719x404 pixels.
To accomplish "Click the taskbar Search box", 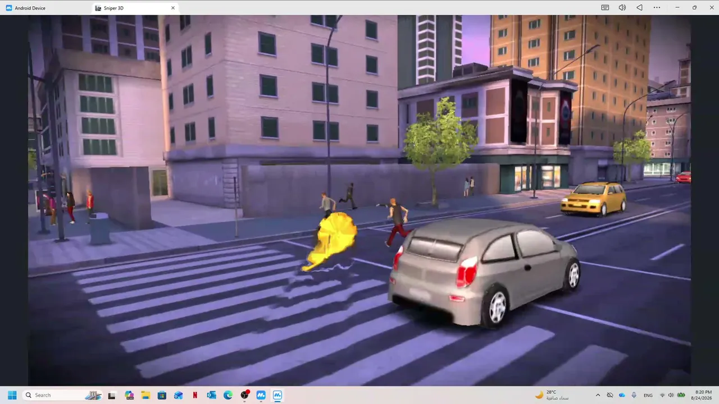I will click(63, 395).
